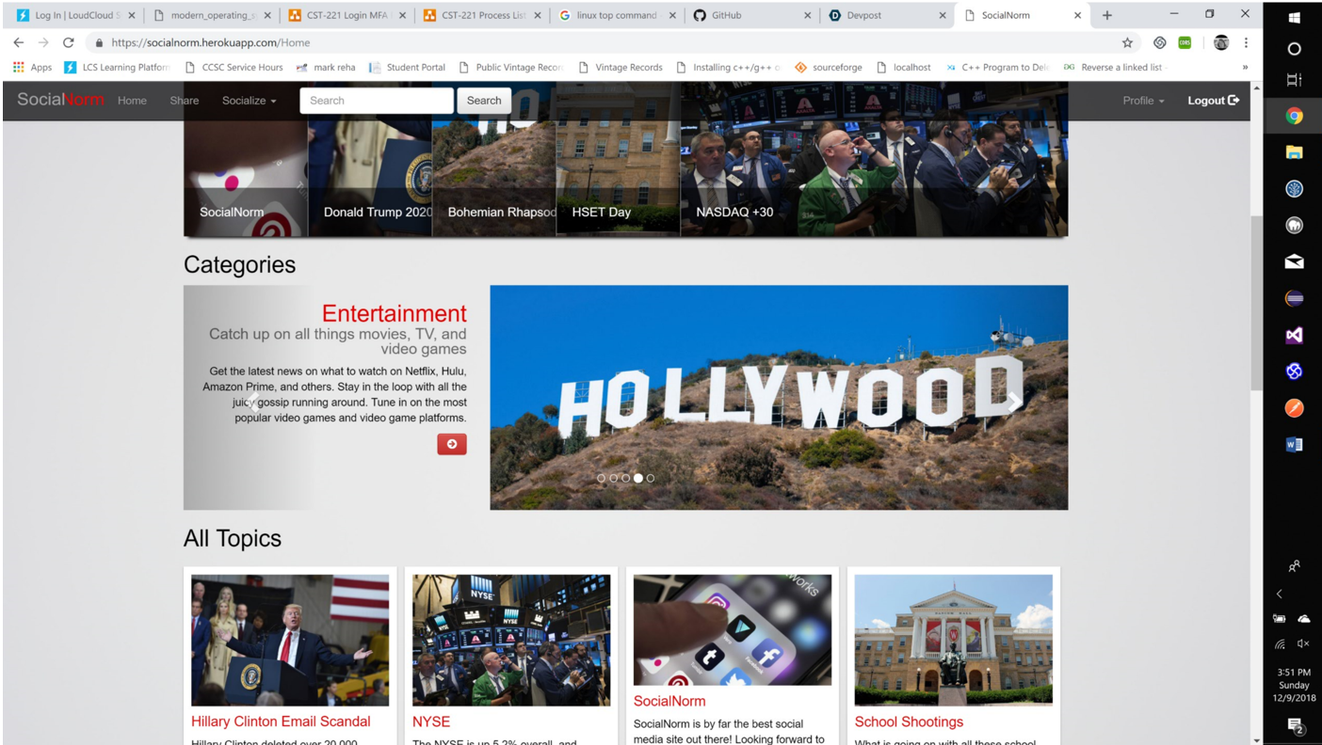Open Chrome's three-dot menu
Screen dimensions: 1322x745
coord(1246,42)
